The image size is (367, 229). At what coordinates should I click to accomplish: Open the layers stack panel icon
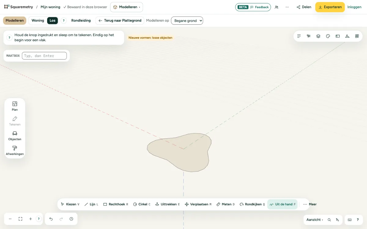[318, 36]
